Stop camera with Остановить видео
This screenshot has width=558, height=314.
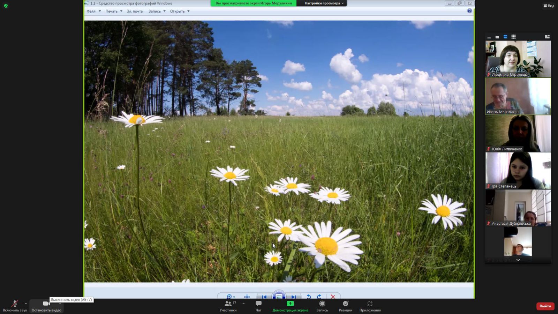[x=46, y=306]
